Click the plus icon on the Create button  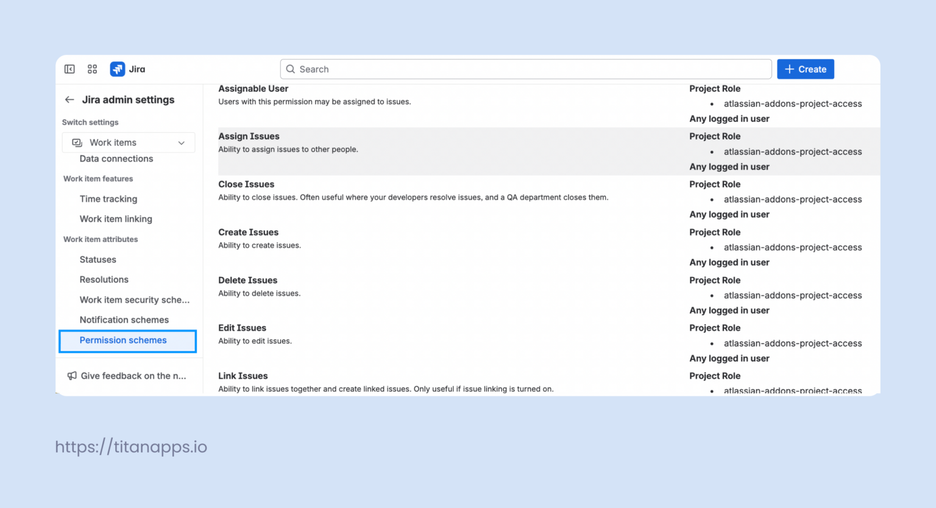(790, 69)
